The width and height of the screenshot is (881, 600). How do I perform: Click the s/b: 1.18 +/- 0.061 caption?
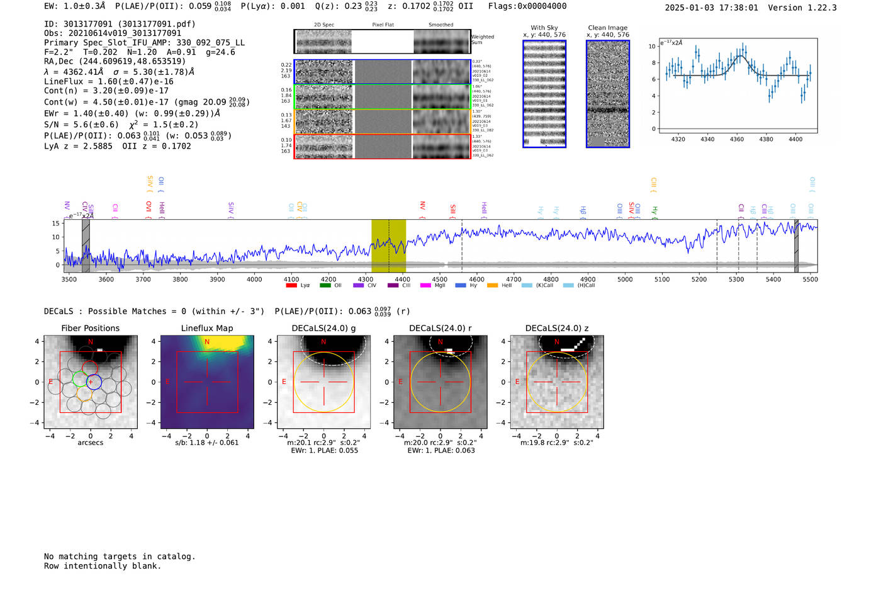[x=207, y=443]
